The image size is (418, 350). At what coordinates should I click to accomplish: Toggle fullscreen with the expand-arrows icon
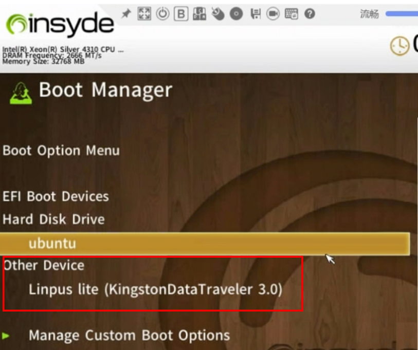(144, 13)
